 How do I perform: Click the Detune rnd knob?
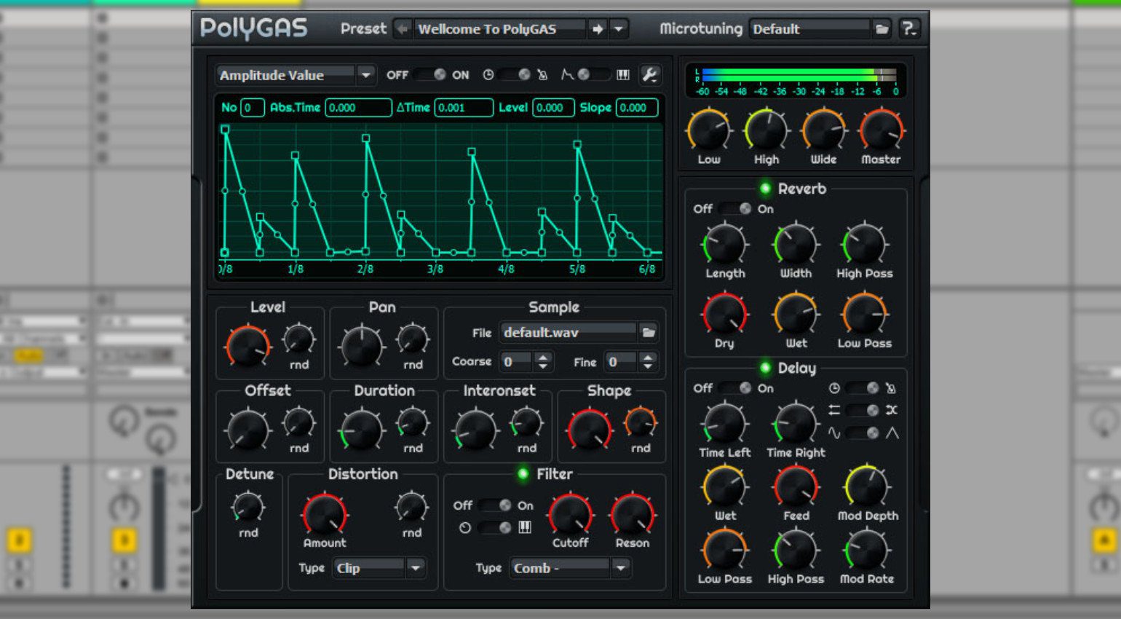tap(247, 507)
